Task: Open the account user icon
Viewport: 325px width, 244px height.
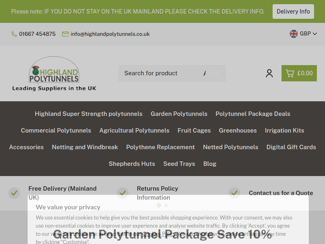Action: (x=269, y=73)
